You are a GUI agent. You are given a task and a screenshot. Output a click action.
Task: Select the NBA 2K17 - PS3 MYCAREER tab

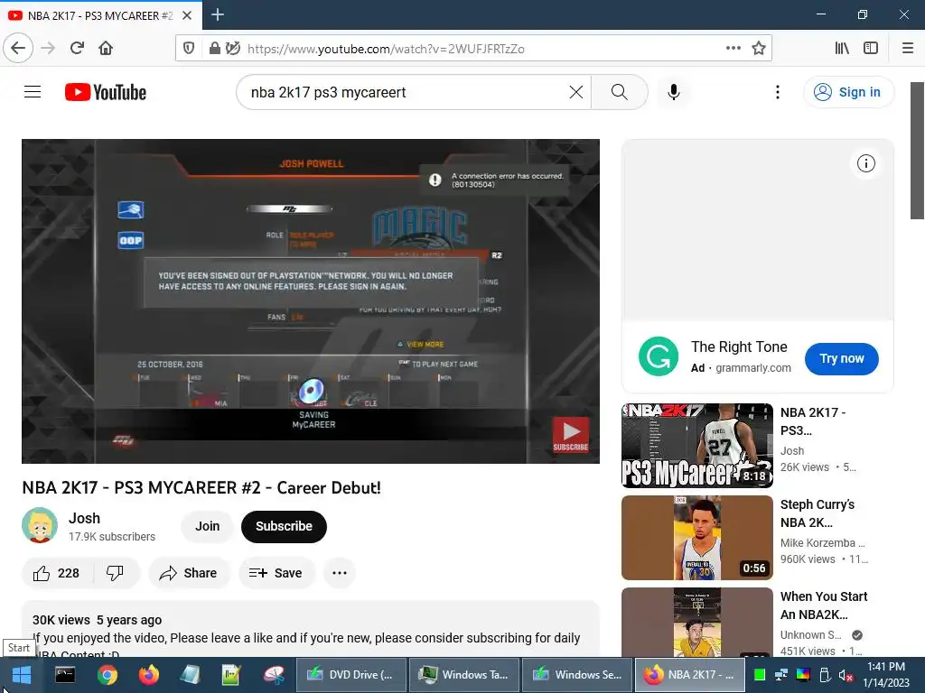101,15
